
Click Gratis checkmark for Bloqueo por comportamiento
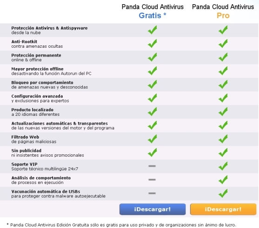tap(153, 84)
